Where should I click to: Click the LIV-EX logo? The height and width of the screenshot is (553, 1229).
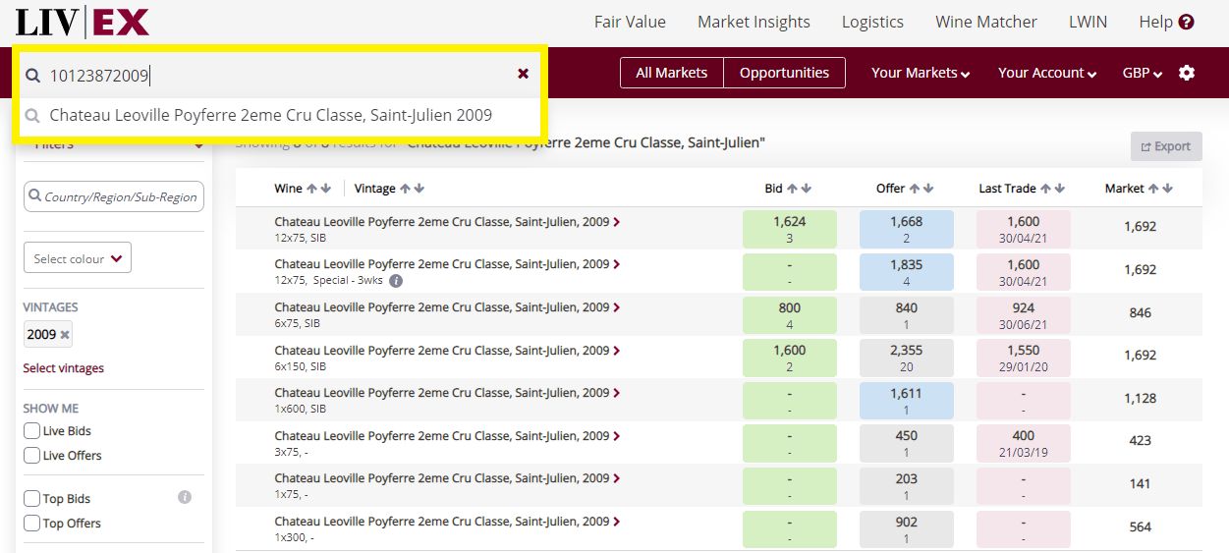(x=83, y=22)
